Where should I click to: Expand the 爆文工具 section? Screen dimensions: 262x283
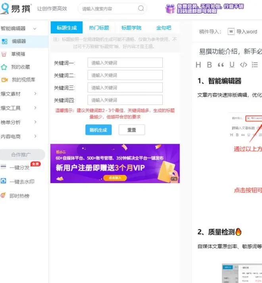pyautogui.click(x=35, y=108)
